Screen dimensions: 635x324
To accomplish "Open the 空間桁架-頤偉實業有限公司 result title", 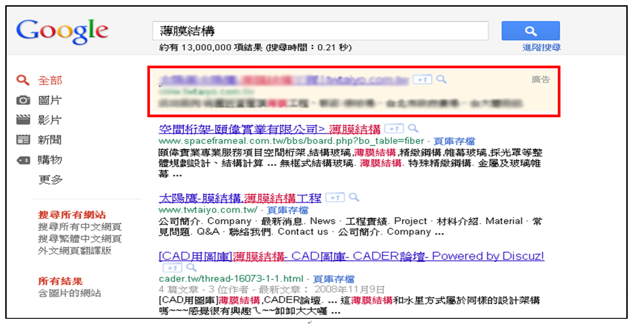I will click(x=270, y=129).
